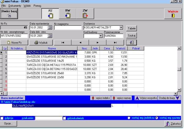Click the Nr dok. zewnętrznego field
The width and height of the screenshot is (184, 129).
click(x=14, y=36)
